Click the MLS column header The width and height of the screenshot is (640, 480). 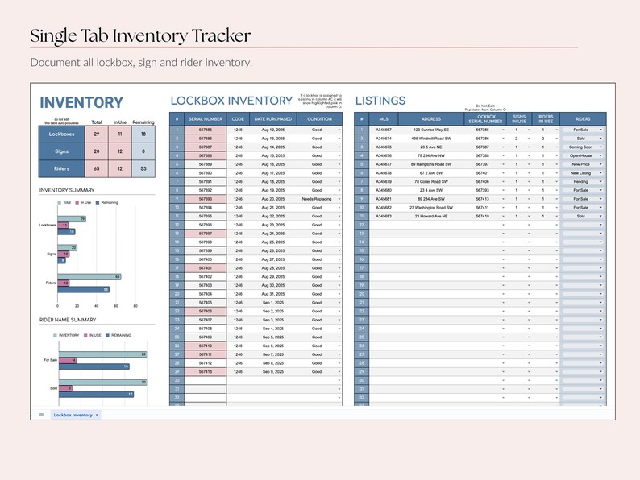[x=384, y=119]
